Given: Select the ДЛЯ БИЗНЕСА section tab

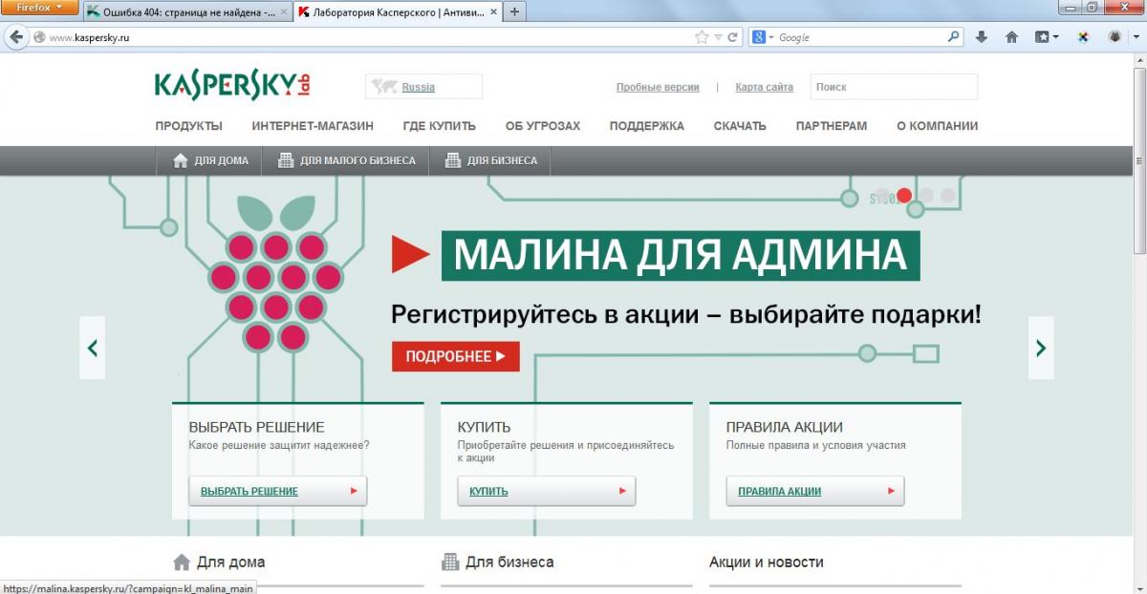Looking at the screenshot, I should 491,160.
